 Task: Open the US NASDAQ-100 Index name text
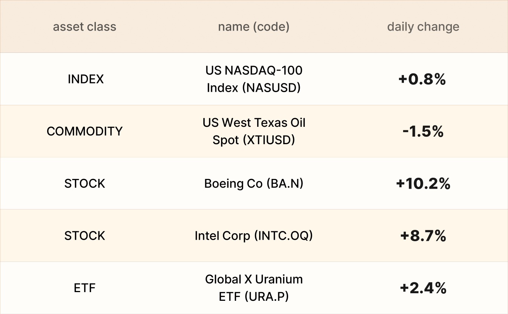pos(254,71)
